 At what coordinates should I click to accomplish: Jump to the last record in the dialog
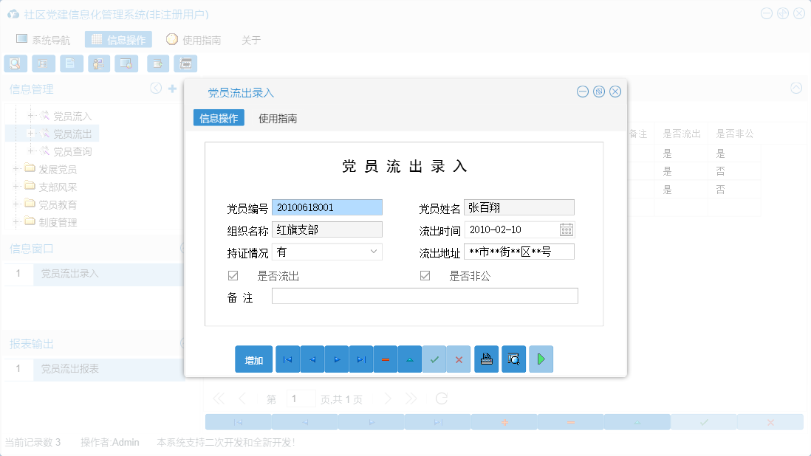click(x=360, y=359)
